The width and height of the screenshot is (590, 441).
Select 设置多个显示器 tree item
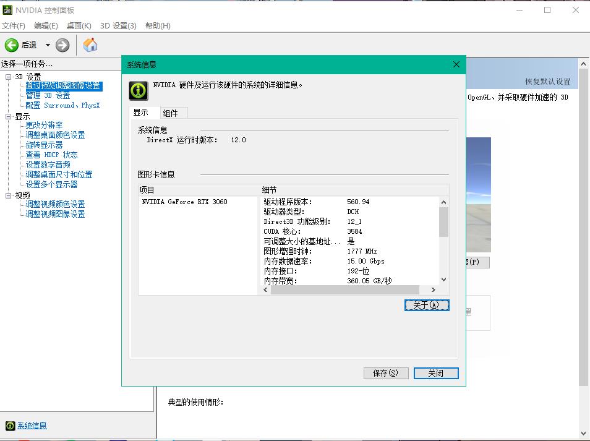(x=51, y=184)
